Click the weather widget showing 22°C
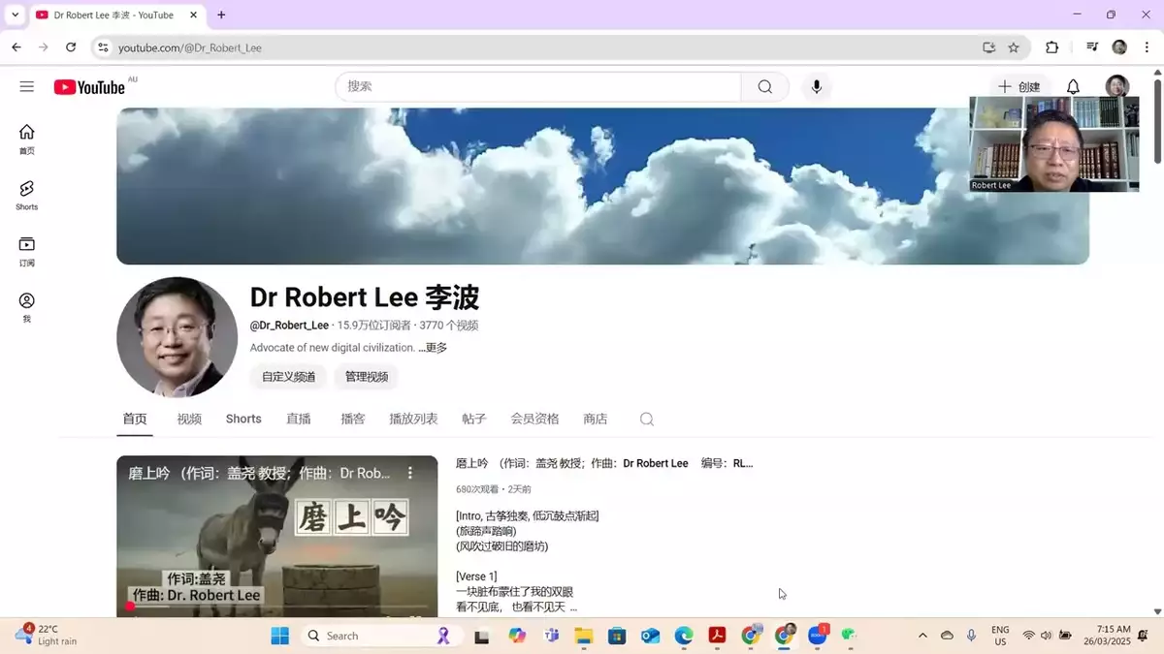The width and height of the screenshot is (1164, 654). click(46, 636)
